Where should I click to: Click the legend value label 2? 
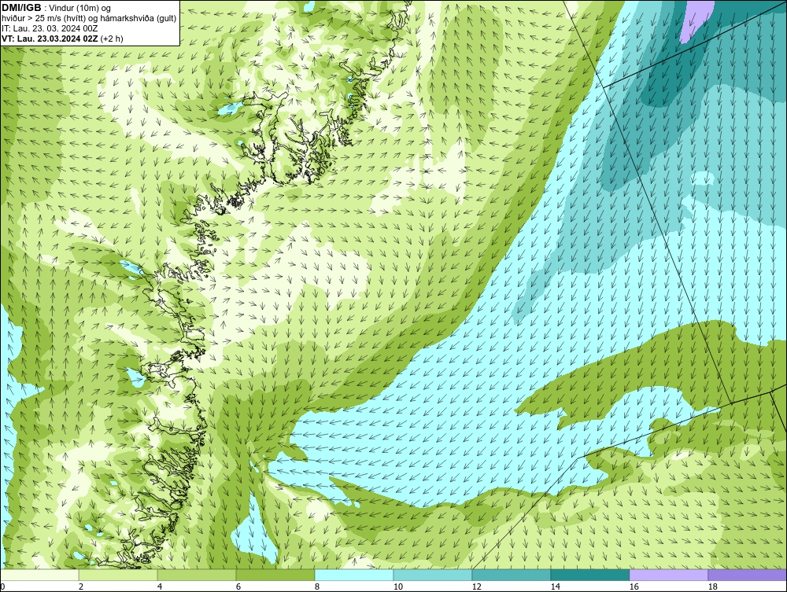pyautogui.click(x=81, y=586)
